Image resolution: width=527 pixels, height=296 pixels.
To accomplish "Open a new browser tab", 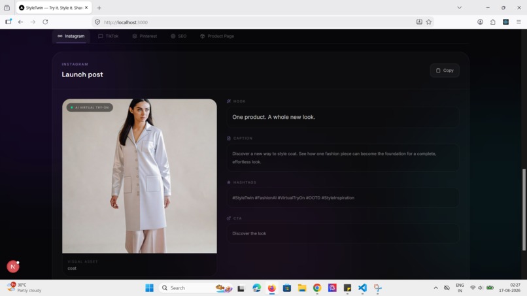I will point(99,8).
